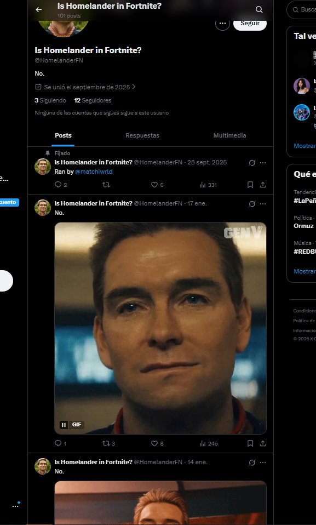316x525 pixels.
Task: Bookmark the pinned post
Action: click(250, 185)
